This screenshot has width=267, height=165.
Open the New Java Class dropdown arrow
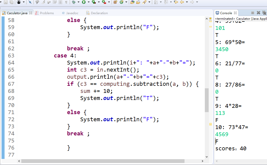tap(126, 2)
